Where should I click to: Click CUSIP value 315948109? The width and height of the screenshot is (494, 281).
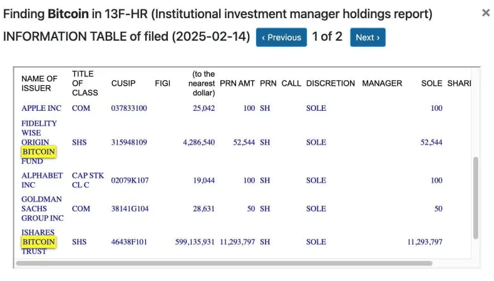coord(129,143)
